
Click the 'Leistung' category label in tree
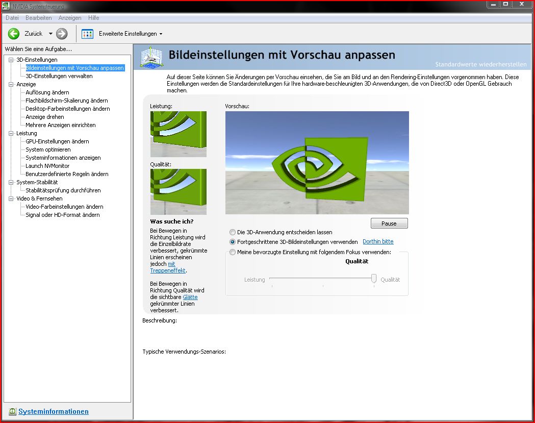tap(27, 134)
